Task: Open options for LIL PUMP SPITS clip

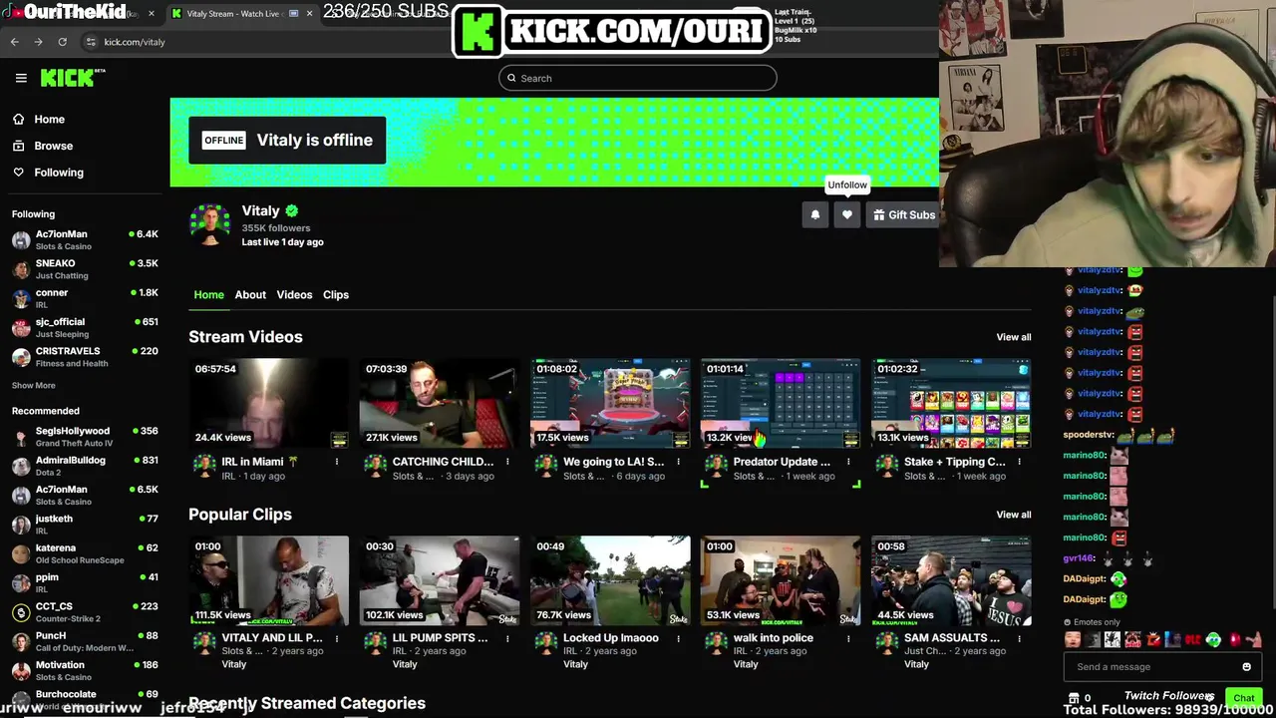Action: tap(507, 638)
